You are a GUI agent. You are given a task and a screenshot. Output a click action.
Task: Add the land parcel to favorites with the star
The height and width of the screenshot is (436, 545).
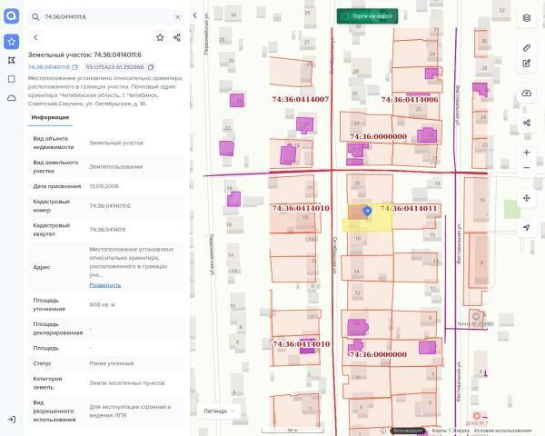[x=160, y=37]
